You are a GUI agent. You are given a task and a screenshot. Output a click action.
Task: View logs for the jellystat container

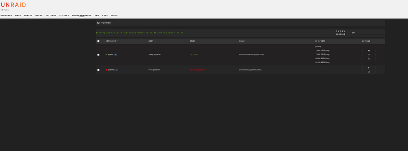point(369,71)
